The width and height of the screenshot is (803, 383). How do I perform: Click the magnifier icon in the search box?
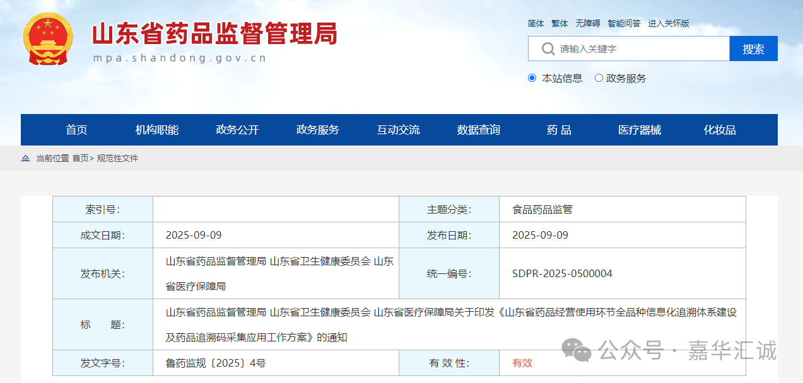pyautogui.click(x=546, y=49)
